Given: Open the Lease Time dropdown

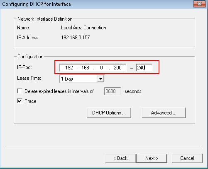Looking at the screenshot, I should 100,79.
